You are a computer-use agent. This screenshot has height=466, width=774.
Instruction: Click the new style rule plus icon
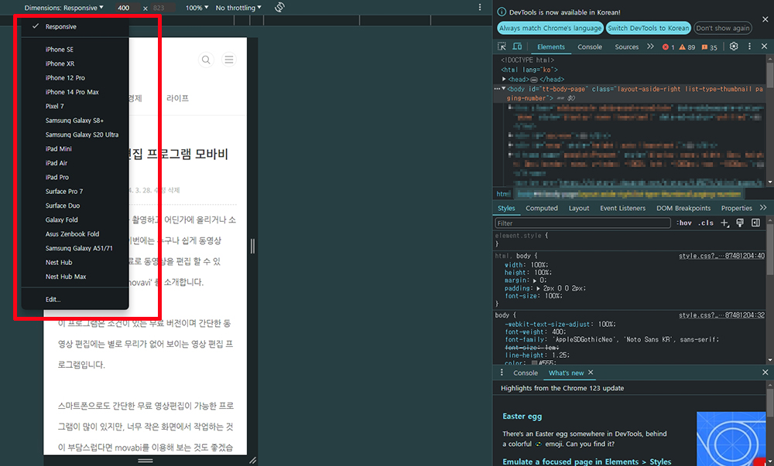(x=724, y=223)
